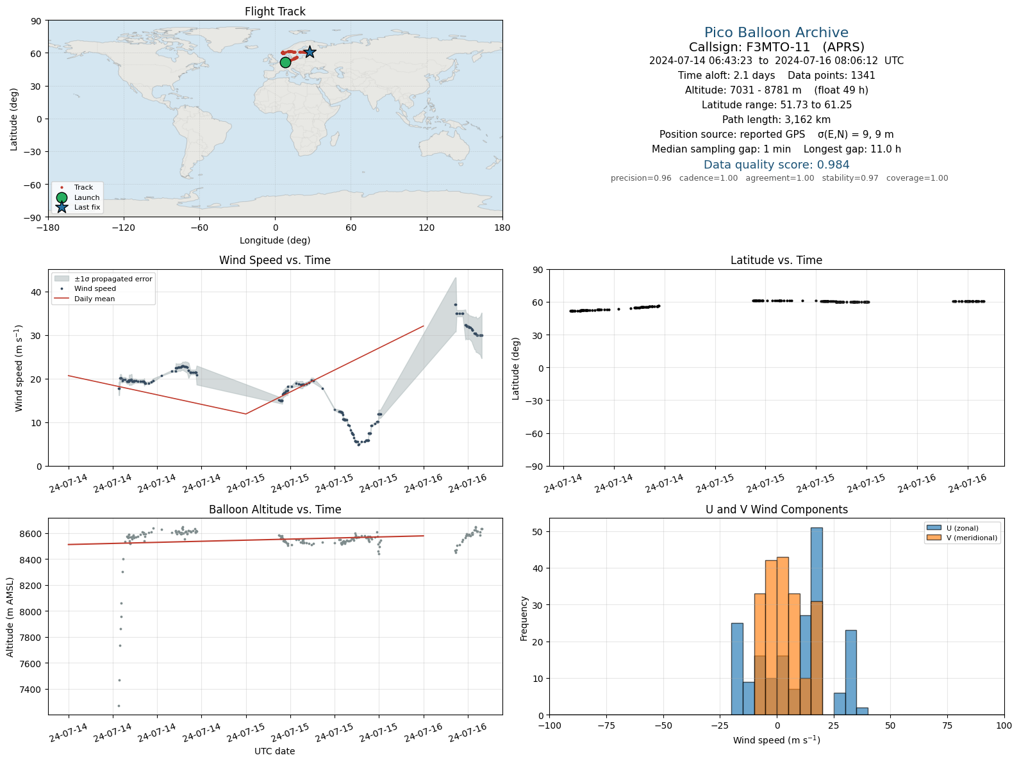1019x762 pixels.
Task: Select the blue Last fix star in the legend
Action: [62, 207]
